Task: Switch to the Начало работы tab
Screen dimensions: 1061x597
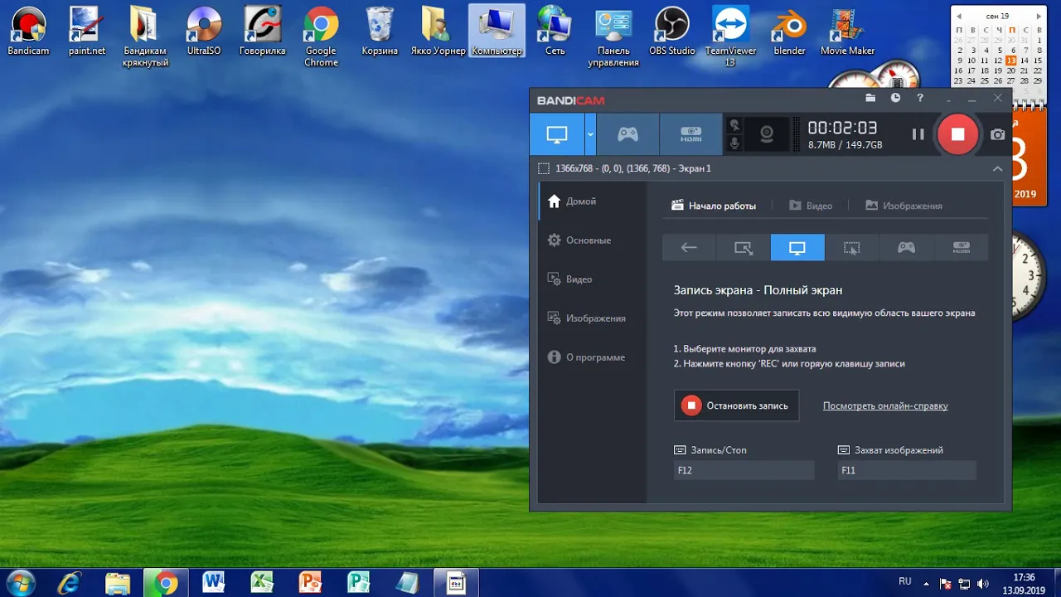Action: [714, 206]
